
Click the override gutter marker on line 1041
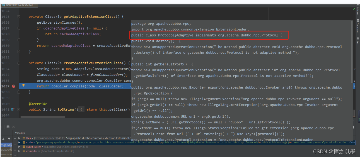[13, 109]
